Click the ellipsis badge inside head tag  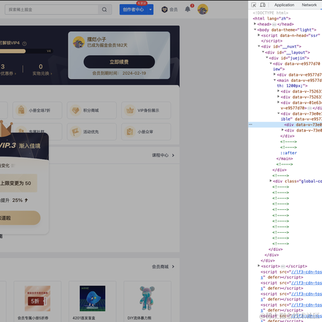274,24
